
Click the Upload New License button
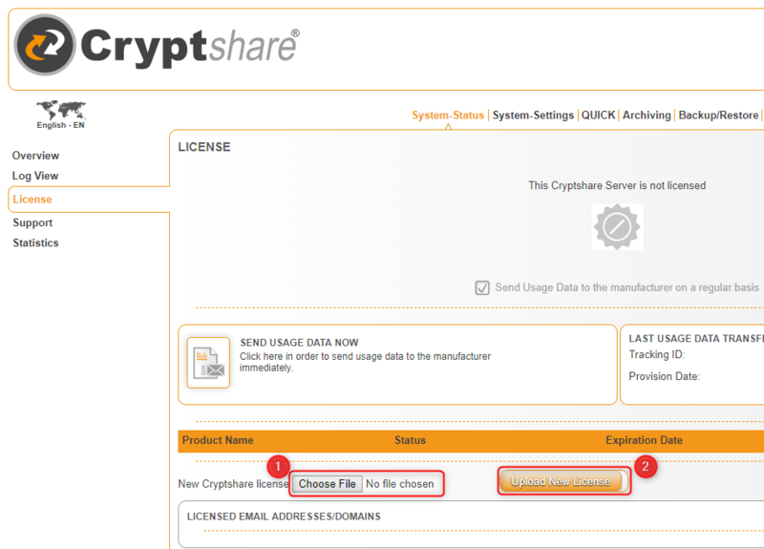tap(561, 482)
